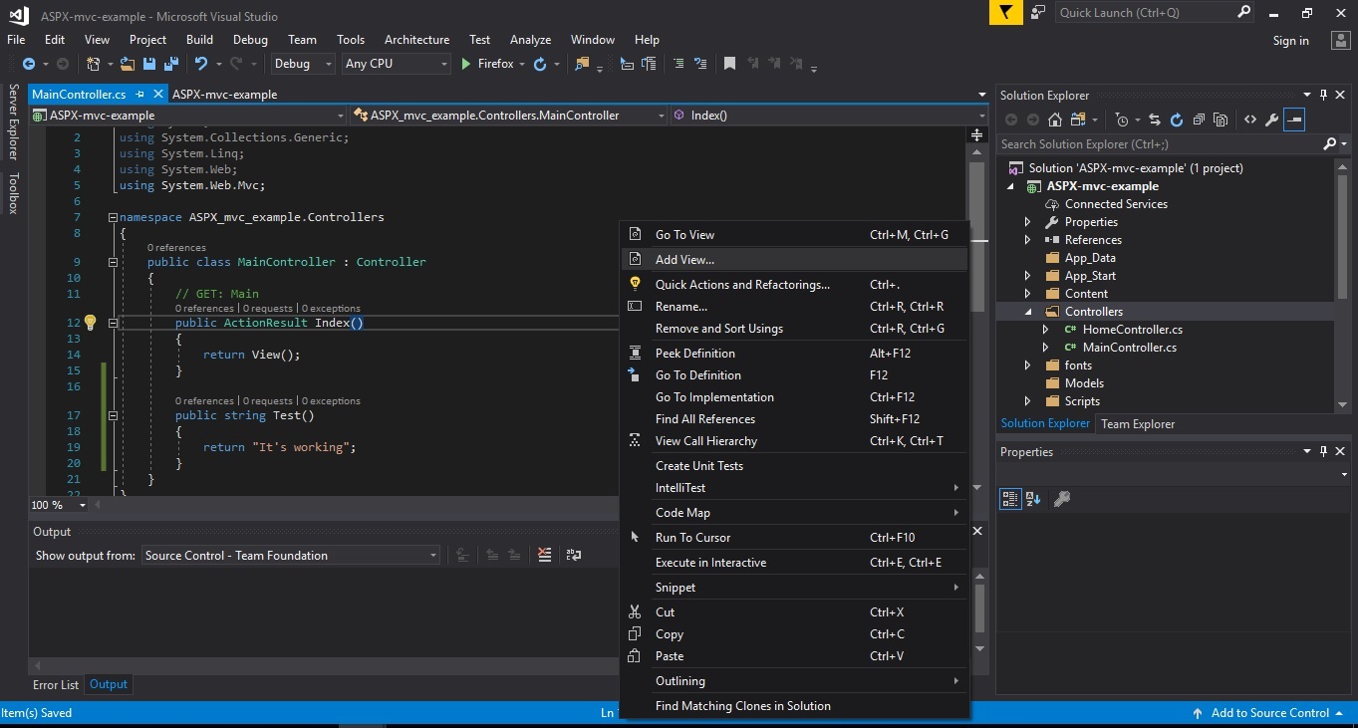The image size is (1358, 728).
Task: Toggle the bookmark icon in the toolbar
Action: click(729, 64)
